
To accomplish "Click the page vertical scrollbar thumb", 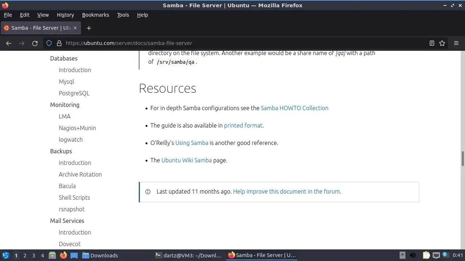I will point(463,158).
